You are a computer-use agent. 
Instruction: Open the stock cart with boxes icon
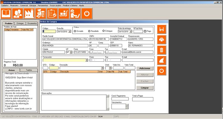(x=64, y=13)
